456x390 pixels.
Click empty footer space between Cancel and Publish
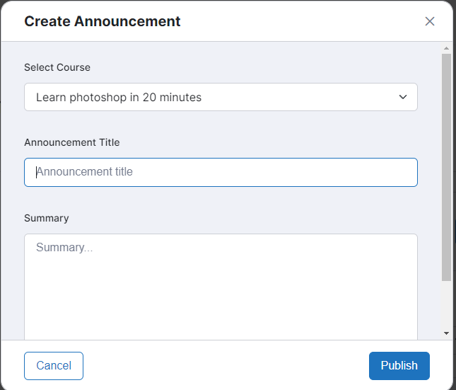(226, 366)
